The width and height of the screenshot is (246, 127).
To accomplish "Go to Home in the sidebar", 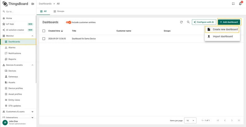I will click(18, 18).
